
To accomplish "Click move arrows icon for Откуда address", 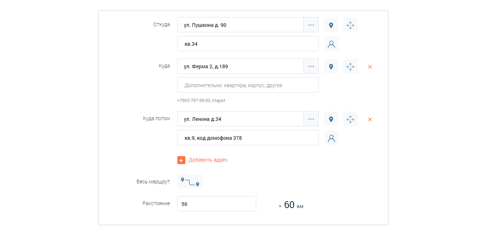I will tap(350, 25).
